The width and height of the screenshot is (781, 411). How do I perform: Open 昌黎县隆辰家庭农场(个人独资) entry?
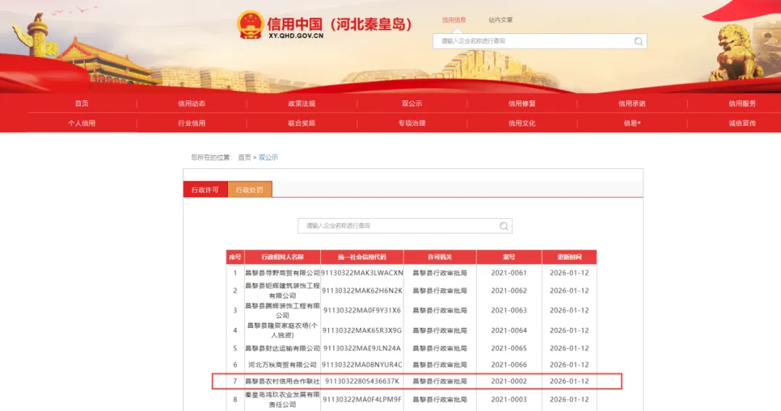coord(283,330)
